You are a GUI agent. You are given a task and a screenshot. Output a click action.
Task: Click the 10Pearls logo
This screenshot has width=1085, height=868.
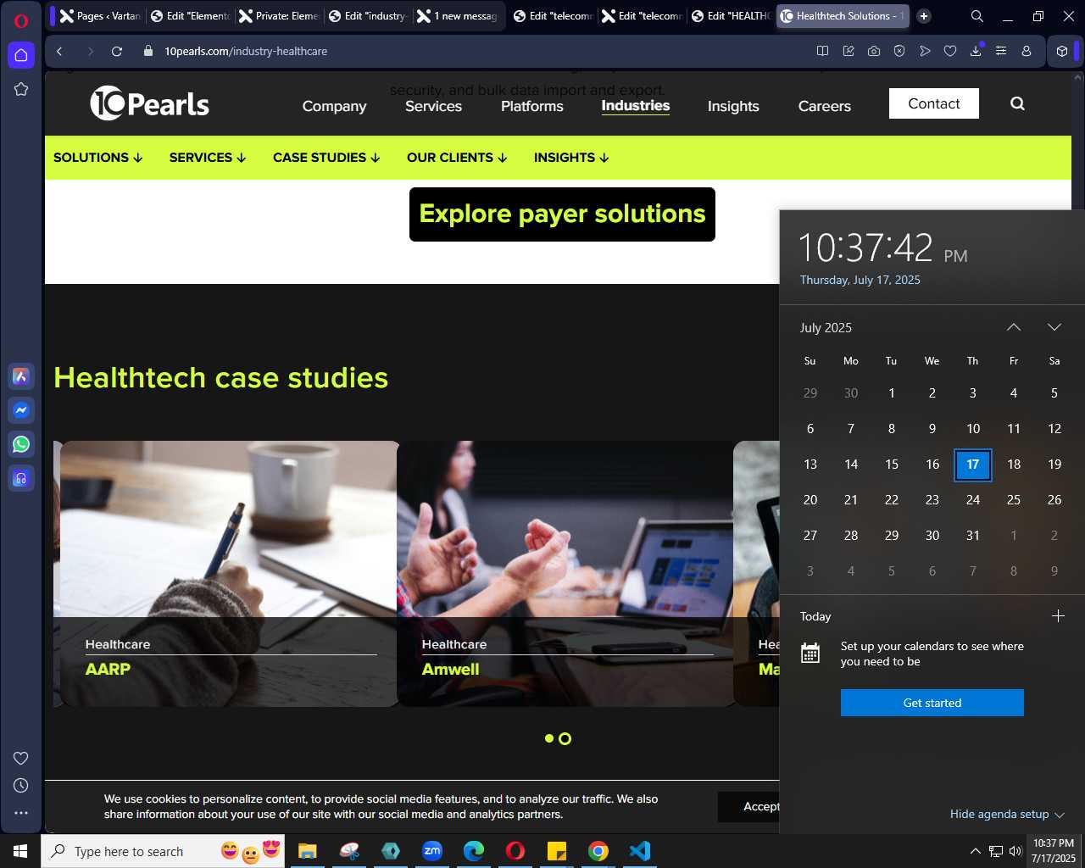pyautogui.click(x=150, y=103)
